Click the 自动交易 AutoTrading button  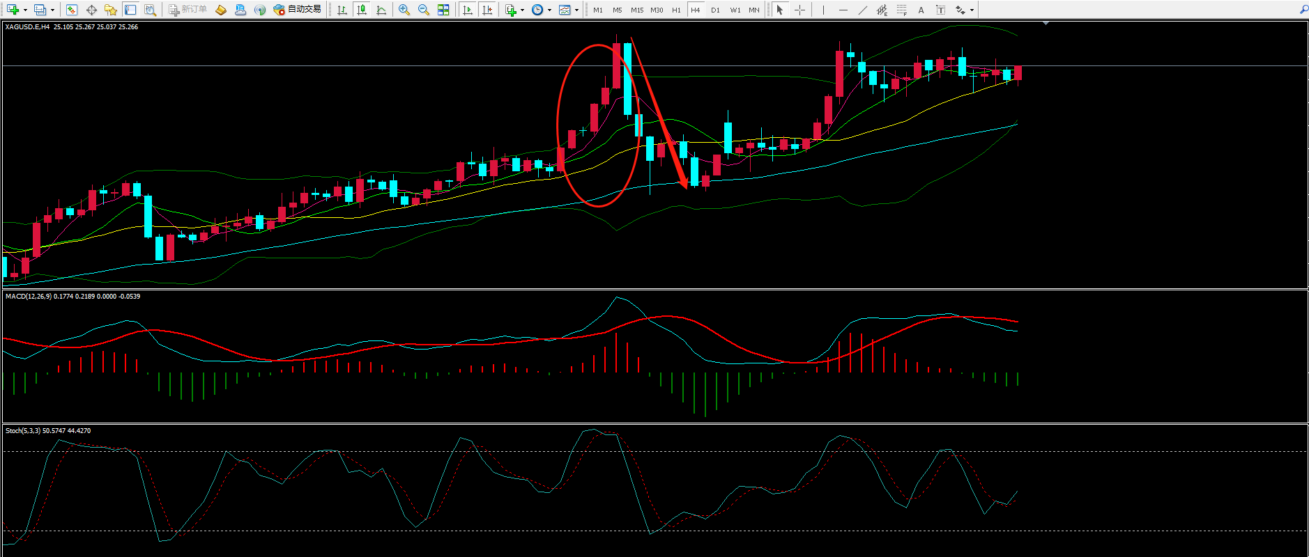298,10
